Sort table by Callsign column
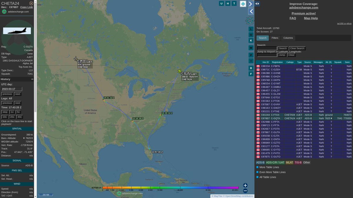This screenshot has height=198, width=353. click(290, 62)
